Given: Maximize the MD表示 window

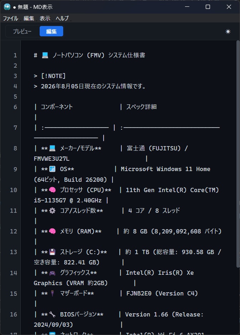Looking at the screenshot, I should [207, 7].
